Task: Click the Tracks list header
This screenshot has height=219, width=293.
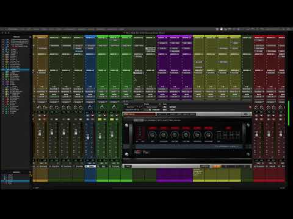Action: [x=16, y=36]
